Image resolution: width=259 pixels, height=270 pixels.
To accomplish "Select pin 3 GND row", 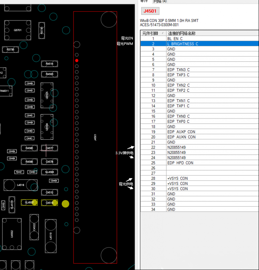I will [x=199, y=49].
